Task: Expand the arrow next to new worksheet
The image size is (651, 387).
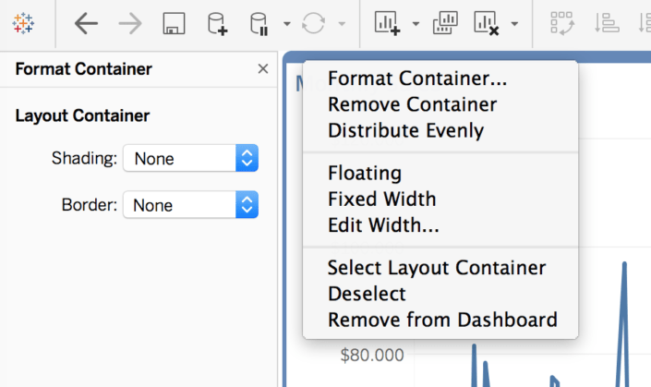Action: click(416, 24)
